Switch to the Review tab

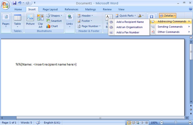(x=107, y=9)
